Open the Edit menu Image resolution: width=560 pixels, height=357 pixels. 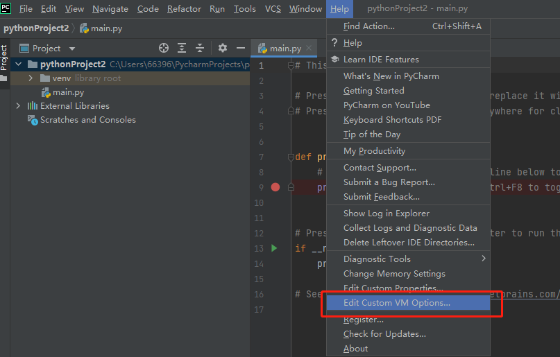coord(49,9)
